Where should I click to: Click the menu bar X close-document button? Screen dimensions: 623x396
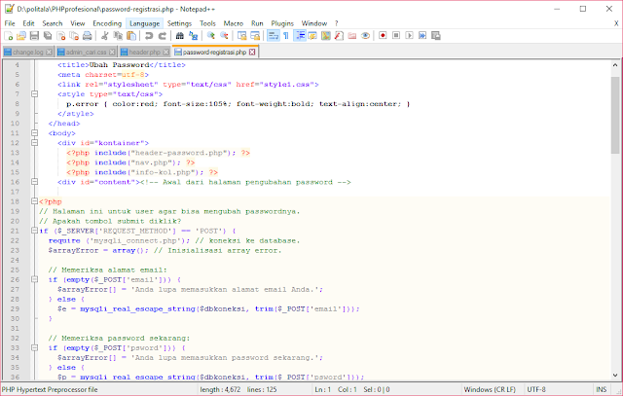(616, 23)
